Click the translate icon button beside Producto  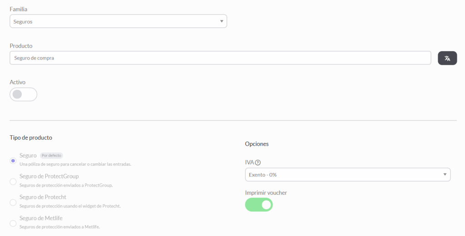(x=447, y=58)
